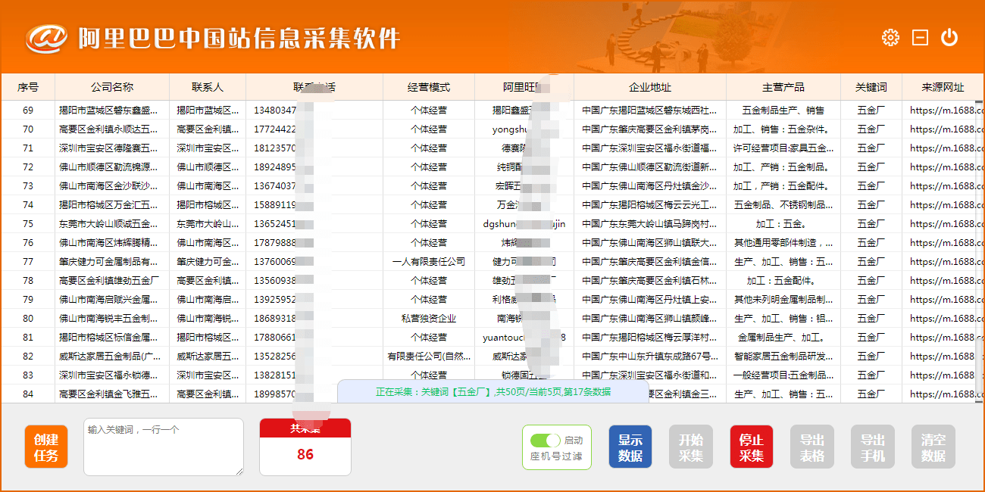The width and height of the screenshot is (985, 492).
Task: Click the 关键词 column header
Action: point(871,87)
